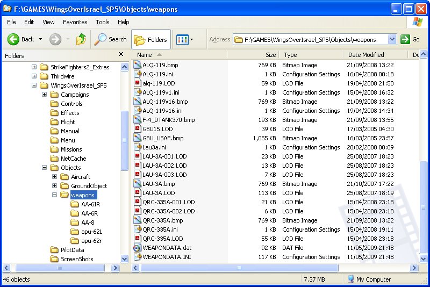Click the address bar folder icon
The height and width of the screenshot is (287, 430).
pos(239,40)
